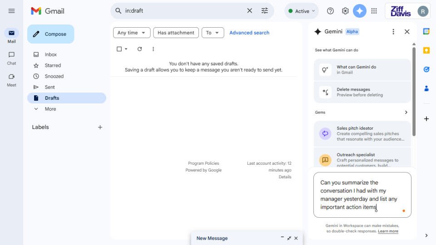Click the Refresh icon above the drafts list
The height and width of the screenshot is (245, 436).
click(139, 49)
